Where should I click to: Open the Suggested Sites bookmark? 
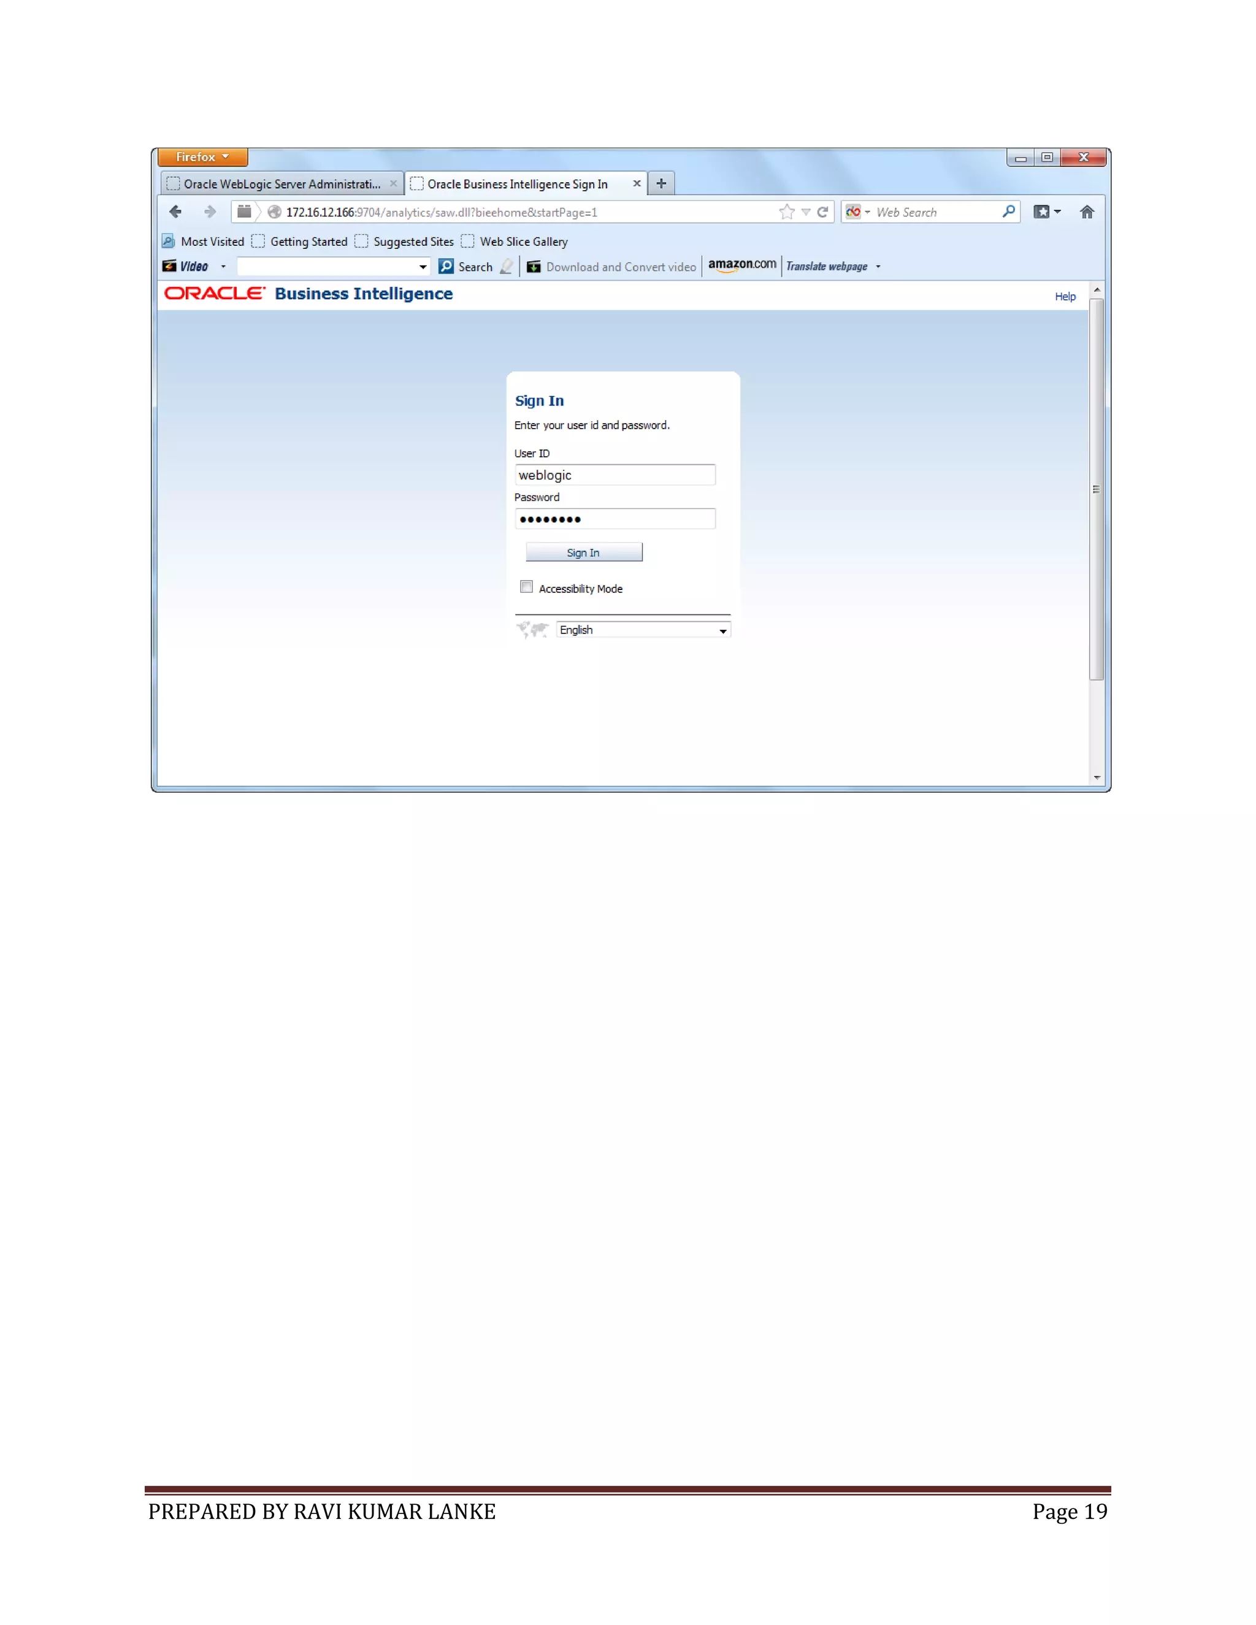tap(405, 242)
